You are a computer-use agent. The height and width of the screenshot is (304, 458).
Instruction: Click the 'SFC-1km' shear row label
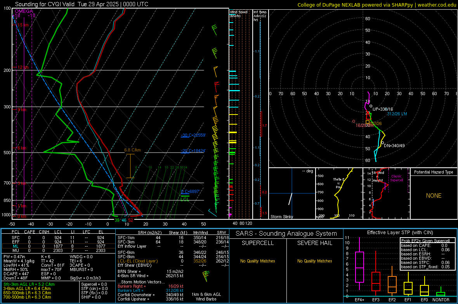click(126, 238)
